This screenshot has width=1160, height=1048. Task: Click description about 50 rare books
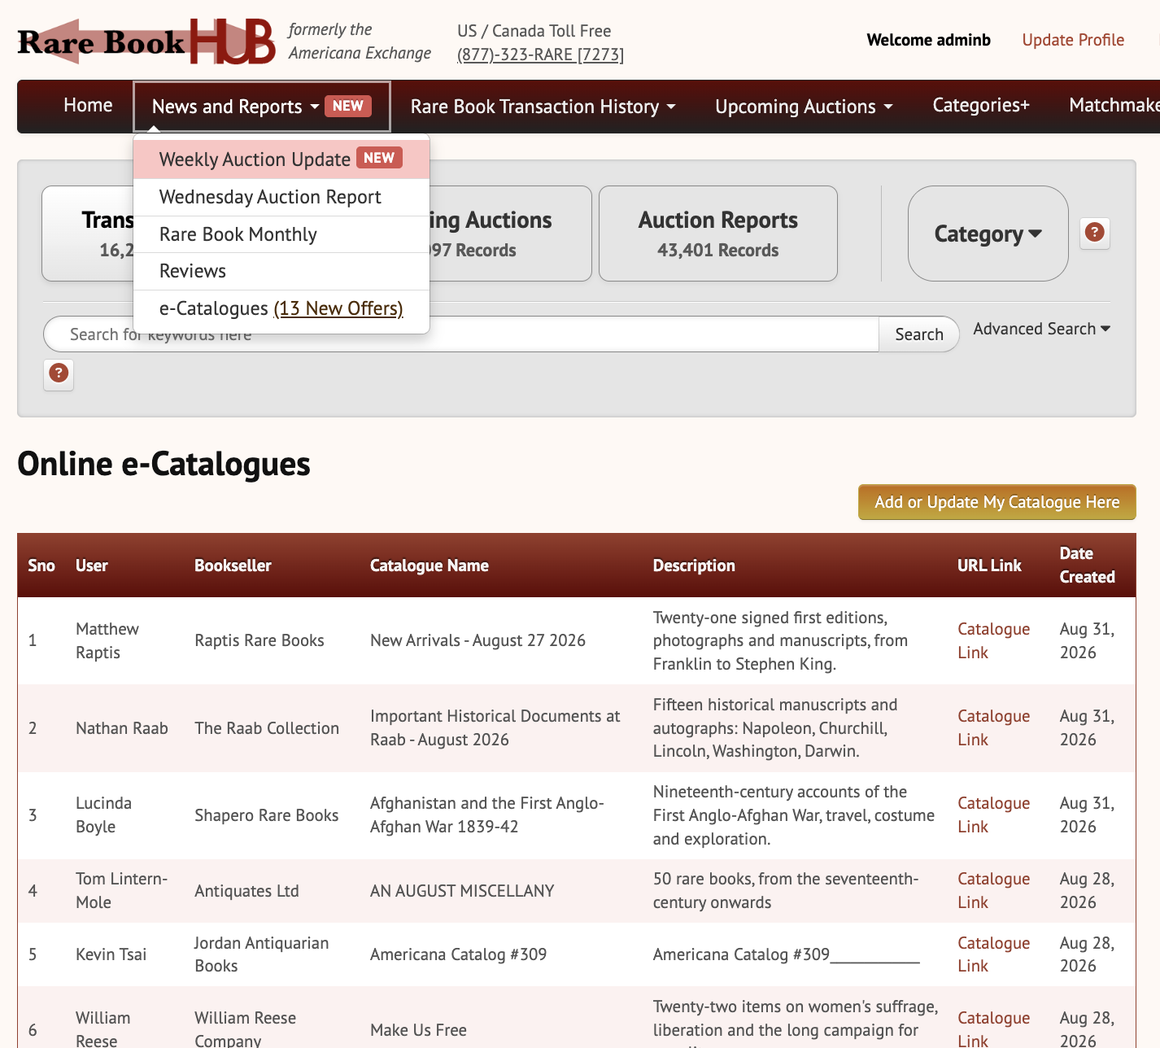pos(786,890)
